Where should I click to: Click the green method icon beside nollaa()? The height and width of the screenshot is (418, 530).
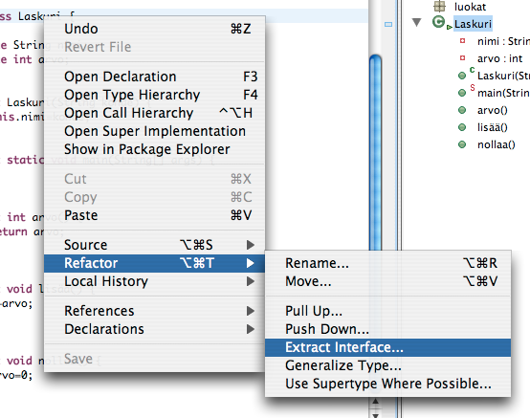[x=462, y=144]
